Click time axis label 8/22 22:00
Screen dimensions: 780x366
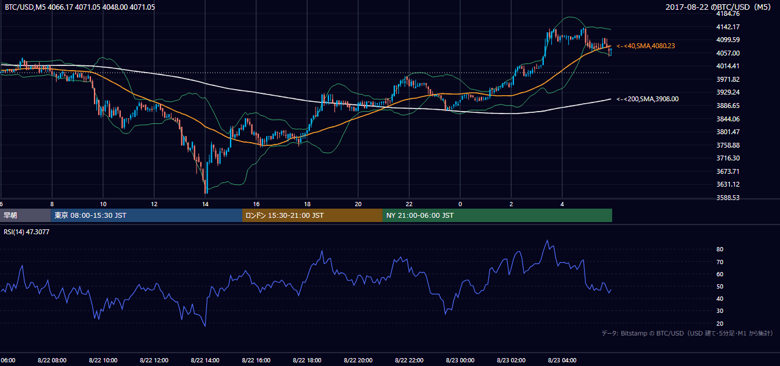409,361
